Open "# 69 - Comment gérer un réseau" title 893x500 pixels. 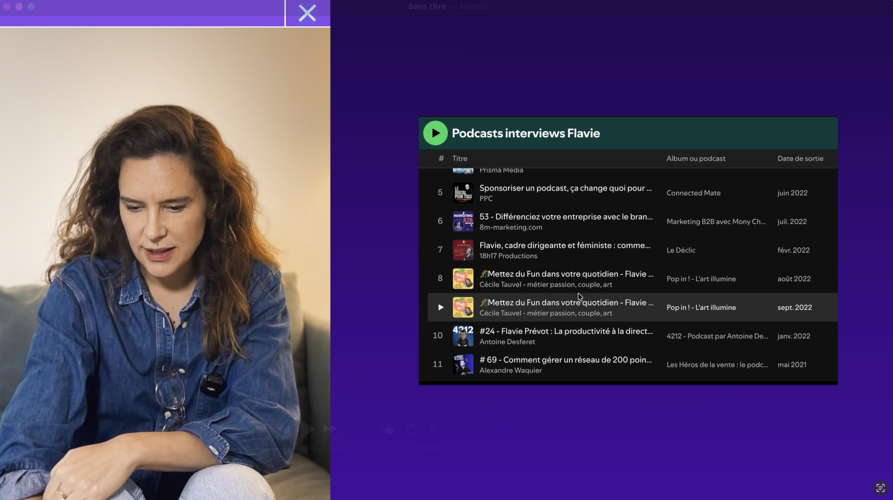[566, 360]
